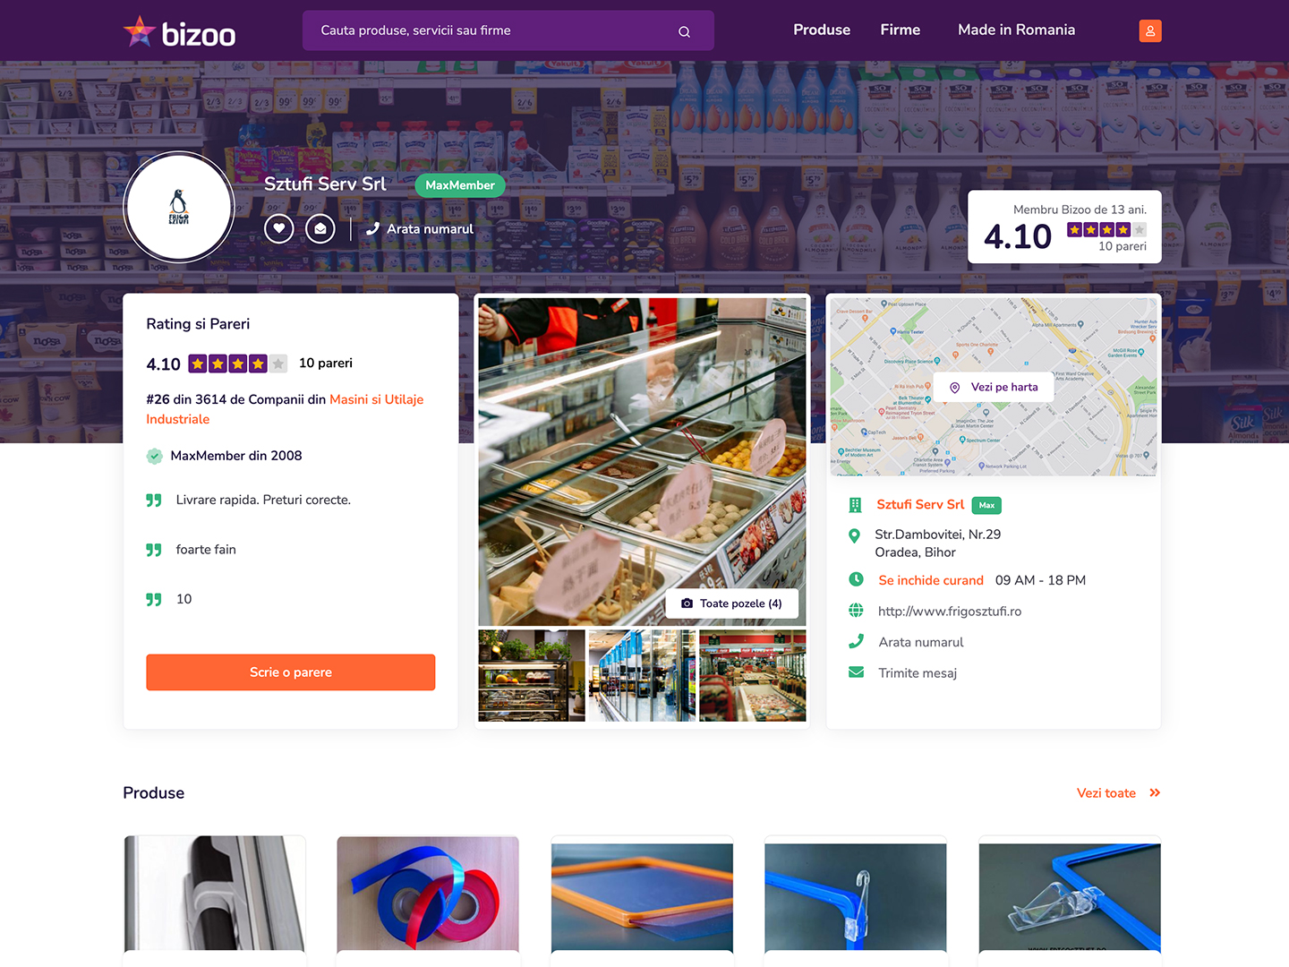Open the freezer aisle thumbnail photo
Image resolution: width=1289 pixels, height=967 pixels.
pos(642,675)
